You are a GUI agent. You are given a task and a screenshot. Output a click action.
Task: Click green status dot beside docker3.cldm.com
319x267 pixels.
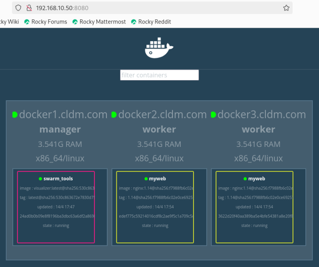tap(213, 115)
